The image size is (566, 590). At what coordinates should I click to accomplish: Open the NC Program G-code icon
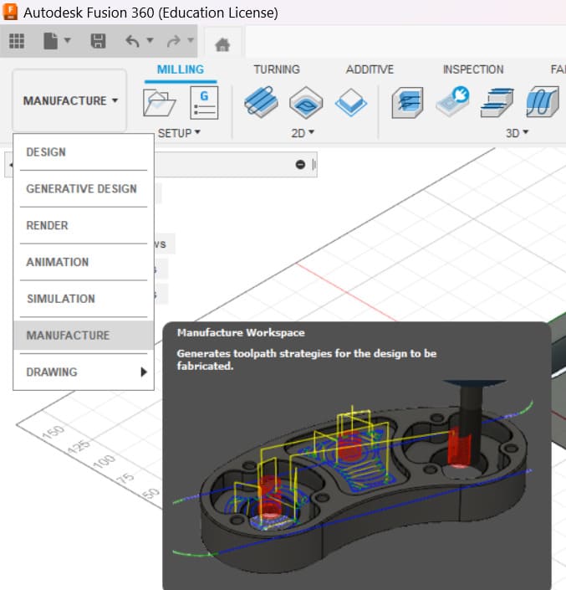204,103
